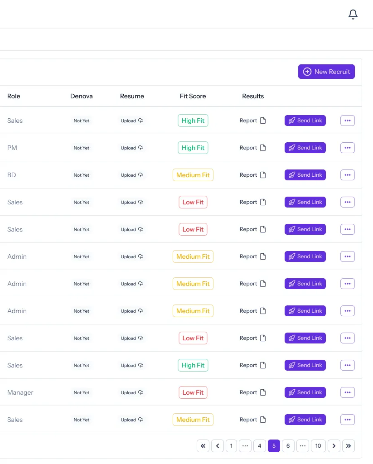Click the plus icon inside New Recruit button

(307, 71)
